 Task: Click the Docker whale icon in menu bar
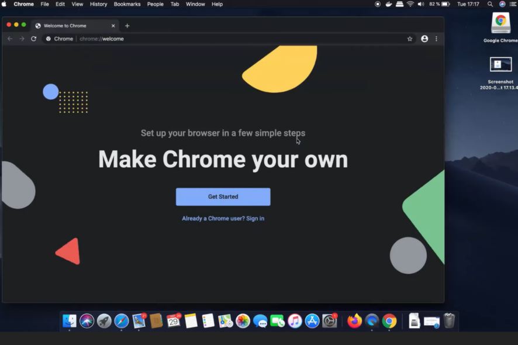tap(388, 4)
